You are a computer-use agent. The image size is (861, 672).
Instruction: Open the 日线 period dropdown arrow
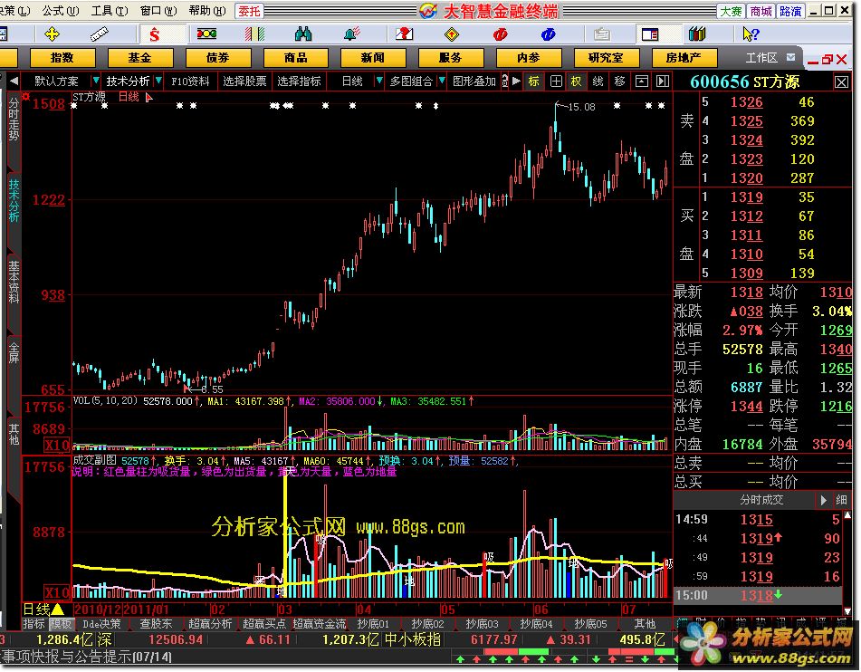click(378, 81)
